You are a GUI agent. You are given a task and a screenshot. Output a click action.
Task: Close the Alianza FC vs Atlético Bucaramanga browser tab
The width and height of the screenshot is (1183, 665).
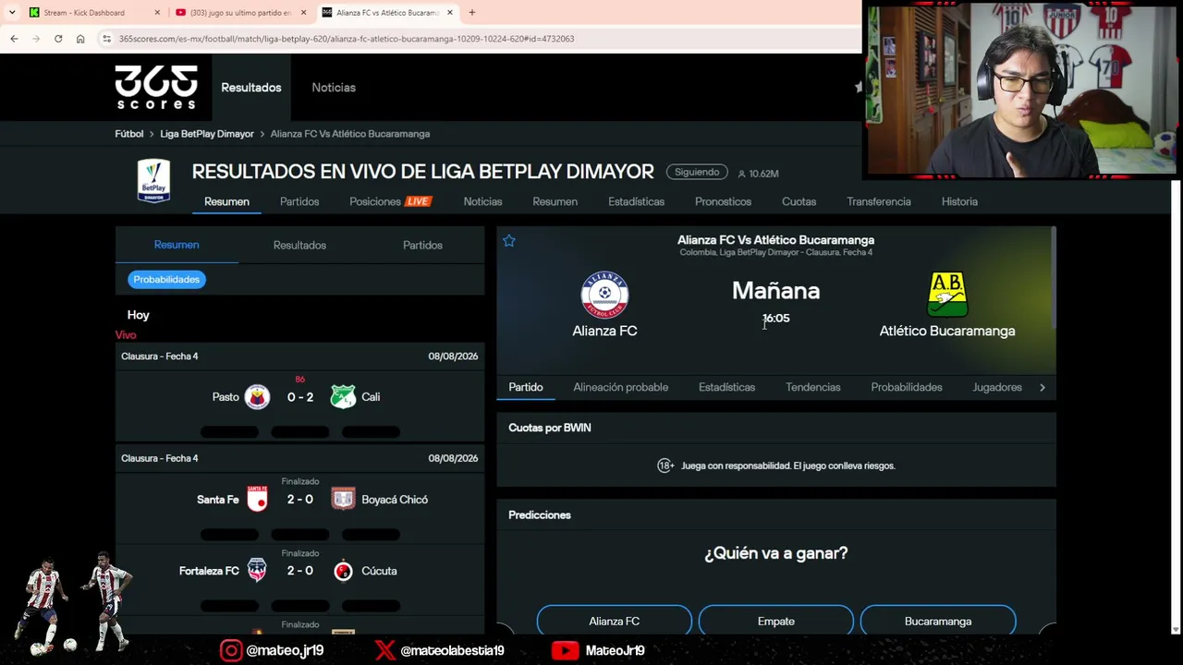(x=450, y=13)
